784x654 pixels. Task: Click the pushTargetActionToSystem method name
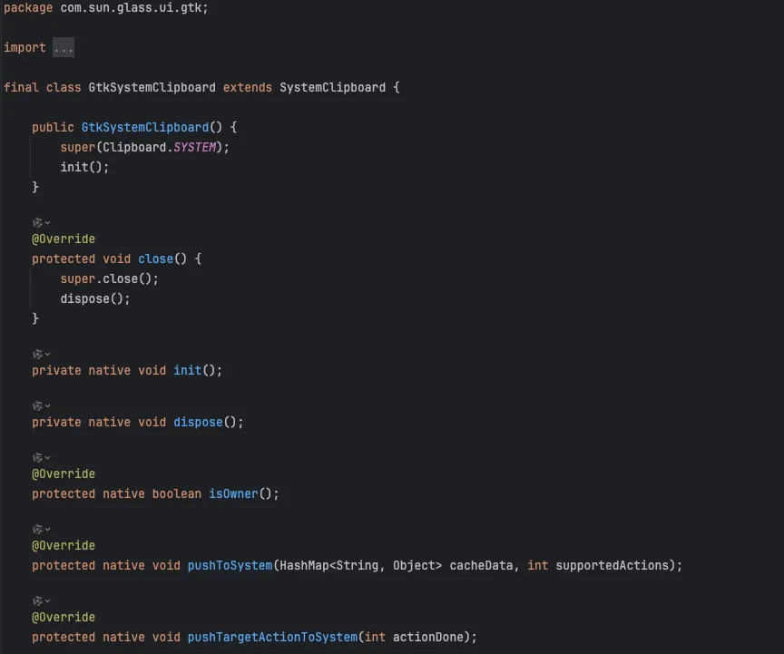point(272,638)
